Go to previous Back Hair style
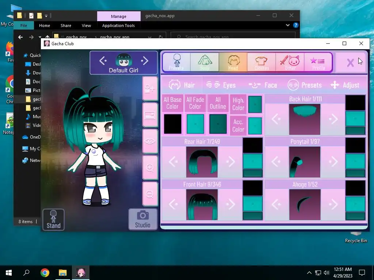Screen dimensions: 374x280 [x=276, y=119]
